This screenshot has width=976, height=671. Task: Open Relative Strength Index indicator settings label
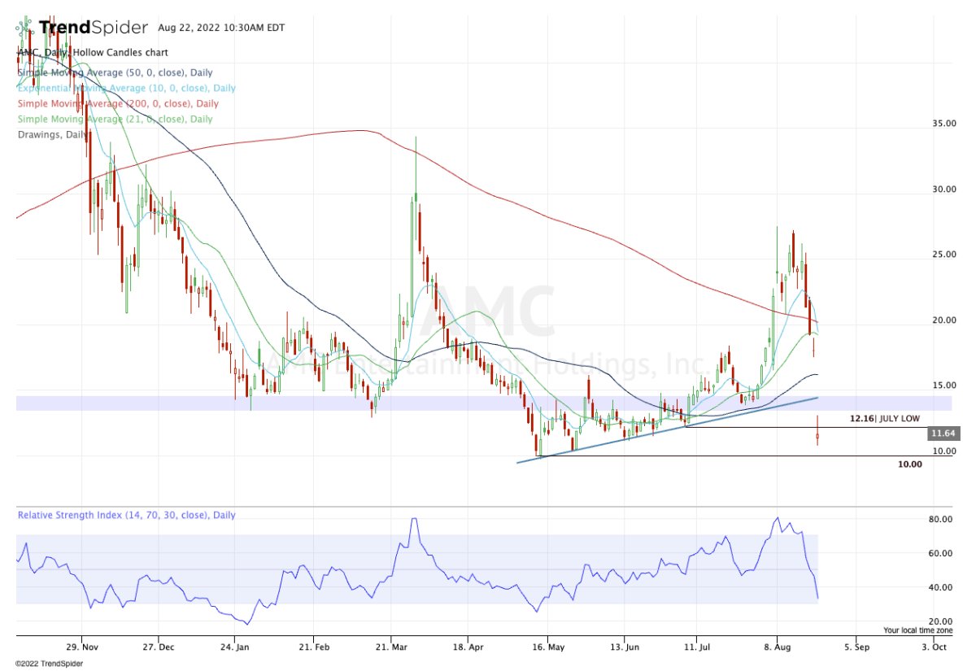pos(127,515)
